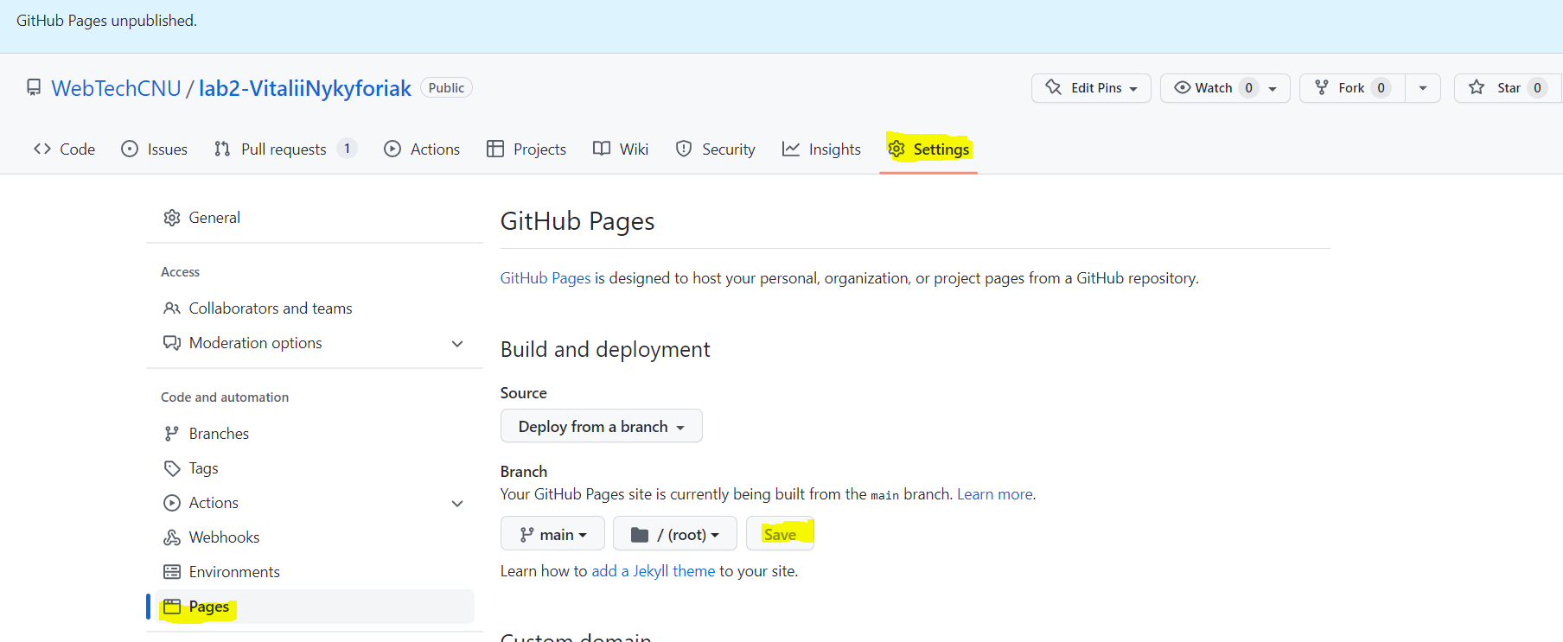Image resolution: width=1563 pixels, height=642 pixels.
Task: Open General settings in the sidebar
Action: coord(314,218)
